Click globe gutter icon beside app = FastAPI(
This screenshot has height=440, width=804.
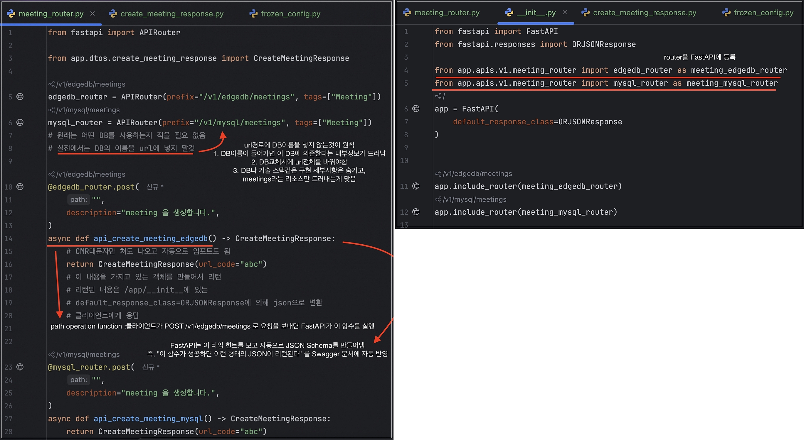coord(416,109)
